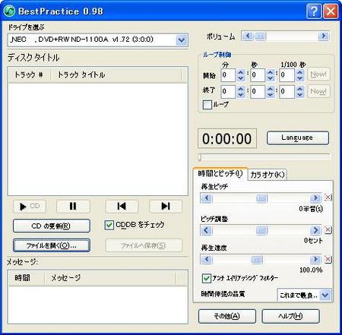Open the ドライブを選ぶ drive dropdown

pos(182,40)
